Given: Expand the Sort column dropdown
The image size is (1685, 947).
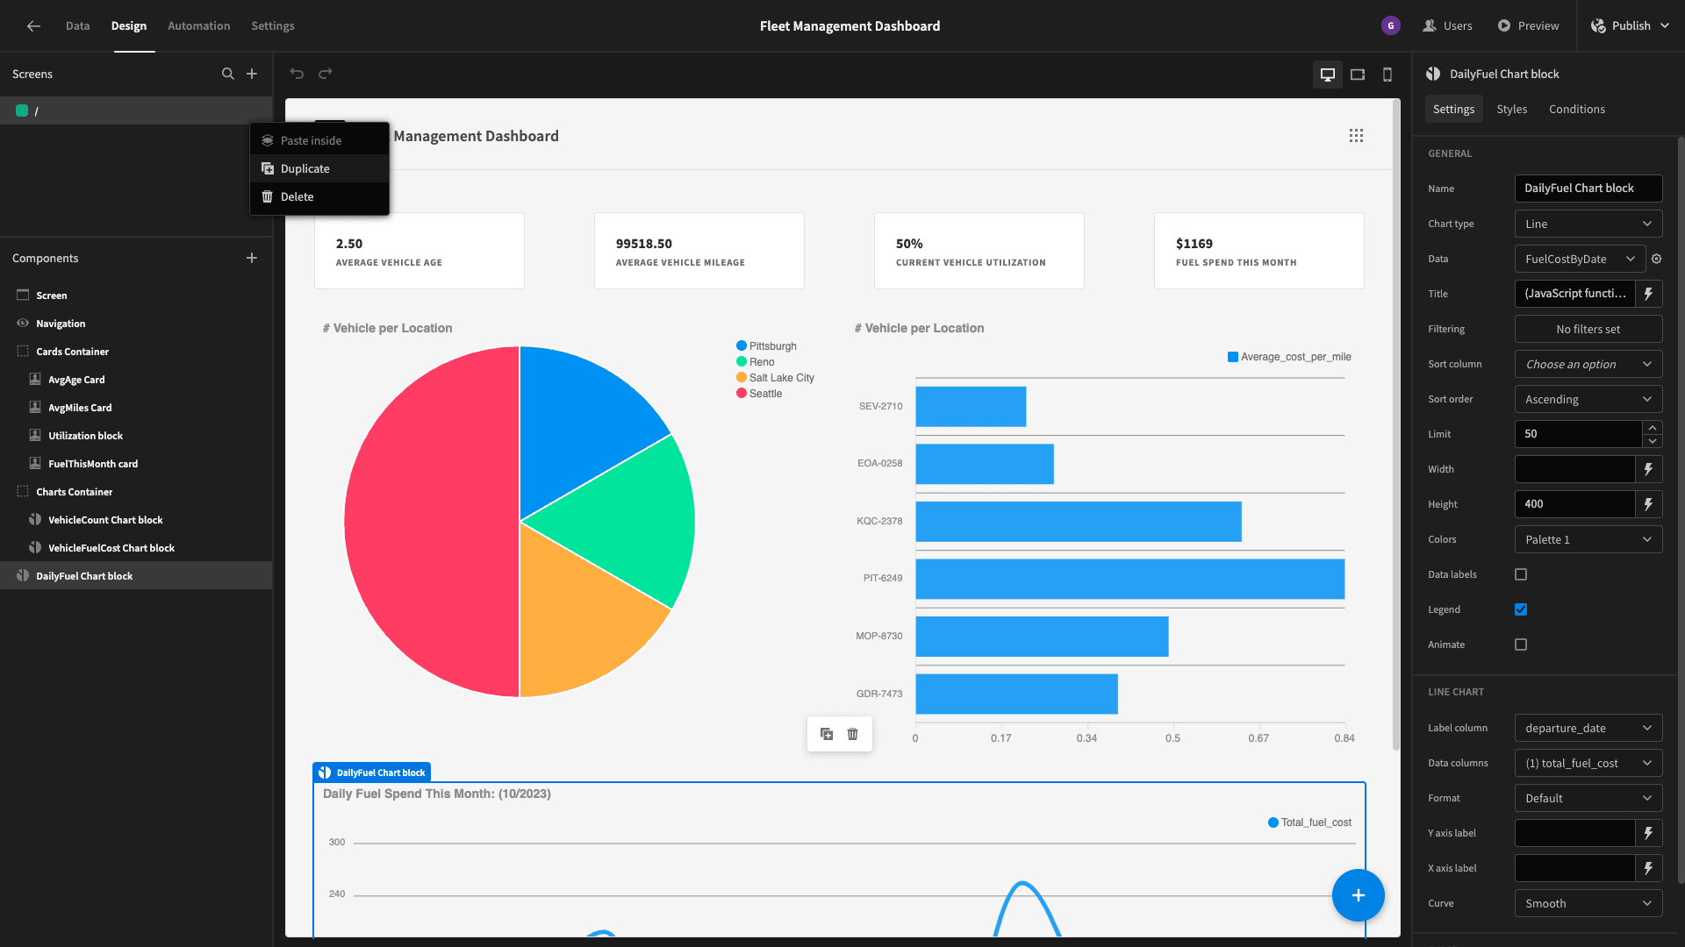Looking at the screenshot, I should coord(1588,364).
